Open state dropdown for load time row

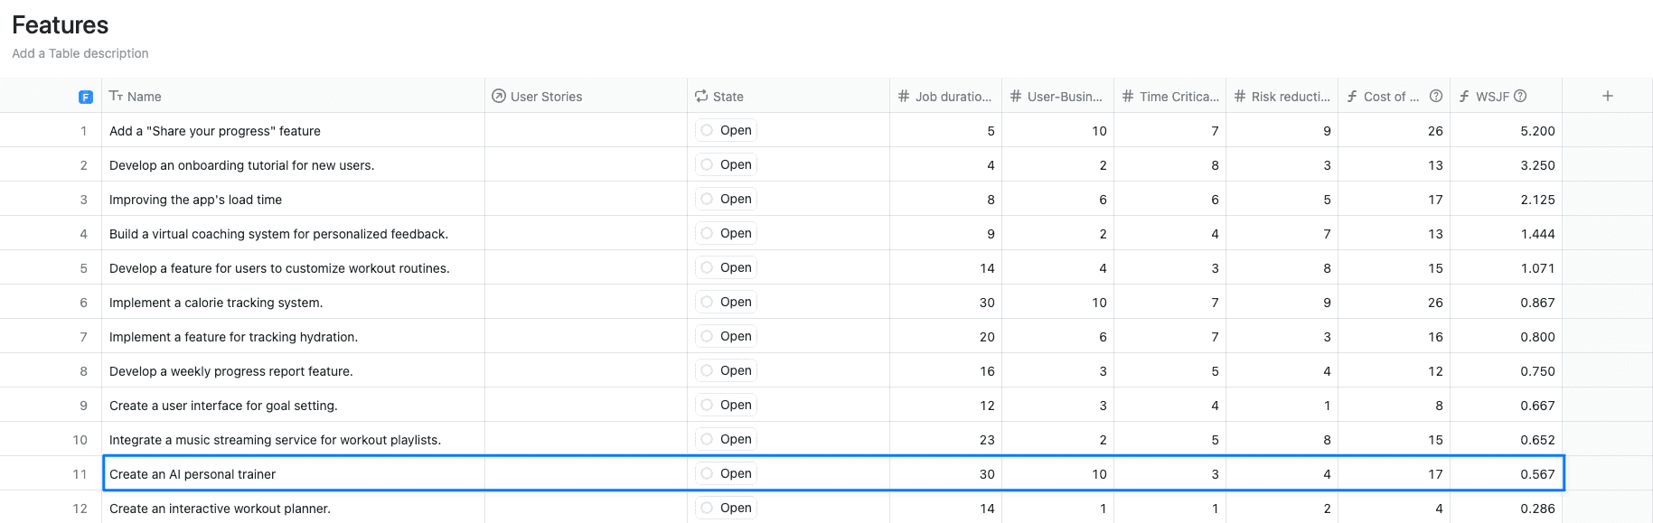(x=736, y=199)
